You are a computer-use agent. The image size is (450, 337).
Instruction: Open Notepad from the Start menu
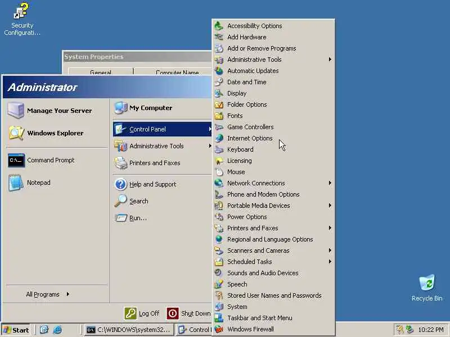coord(57,183)
